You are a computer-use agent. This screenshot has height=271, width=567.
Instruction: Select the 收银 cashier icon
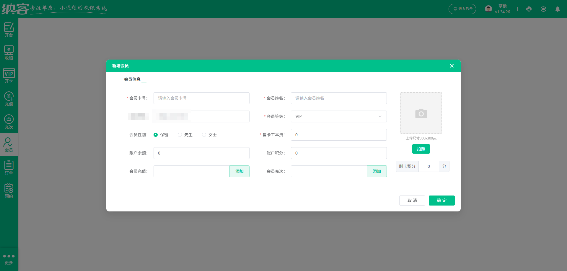point(9,52)
